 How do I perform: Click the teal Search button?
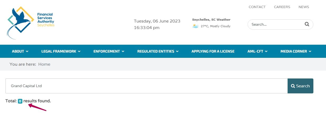[x=300, y=86]
